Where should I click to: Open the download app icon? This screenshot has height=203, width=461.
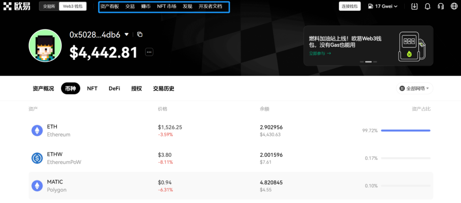414,6
